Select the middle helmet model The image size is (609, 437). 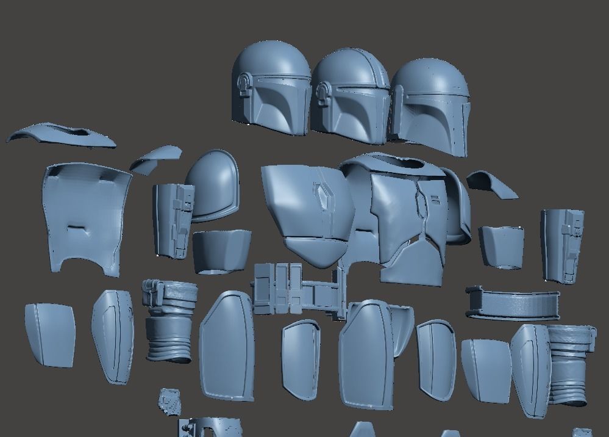click(x=349, y=97)
